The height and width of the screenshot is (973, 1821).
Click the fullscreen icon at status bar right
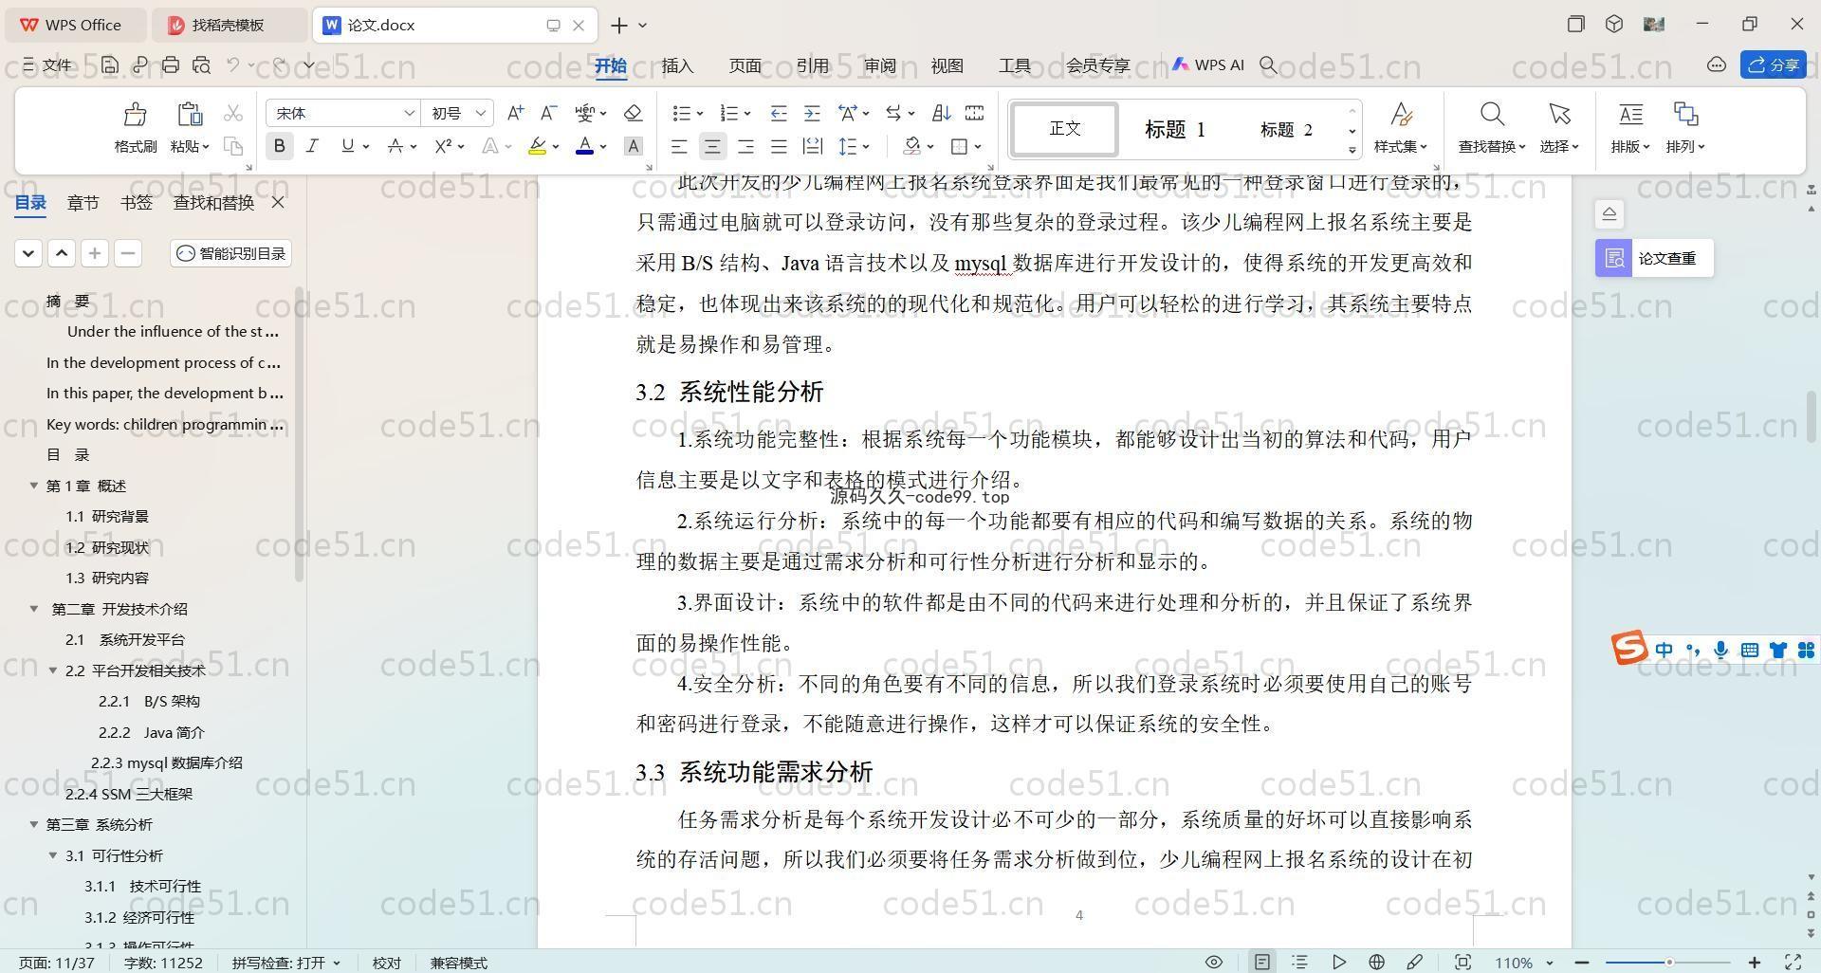[1793, 962]
